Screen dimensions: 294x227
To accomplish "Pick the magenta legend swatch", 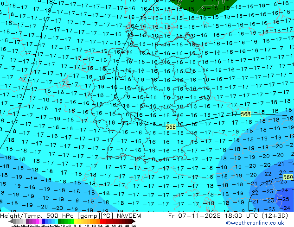I will point(37,221).
